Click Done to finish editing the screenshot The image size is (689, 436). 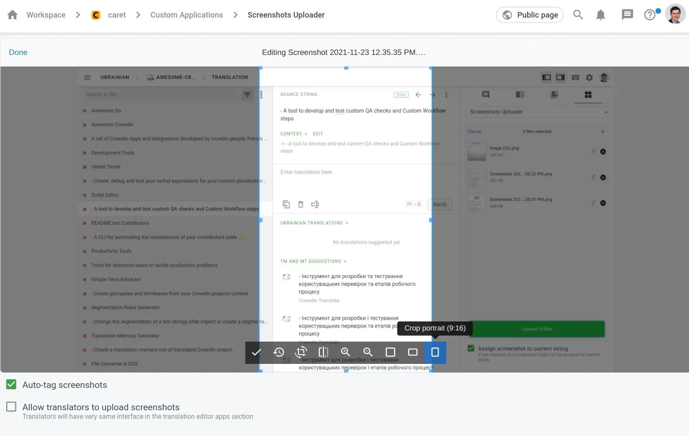coord(18,52)
